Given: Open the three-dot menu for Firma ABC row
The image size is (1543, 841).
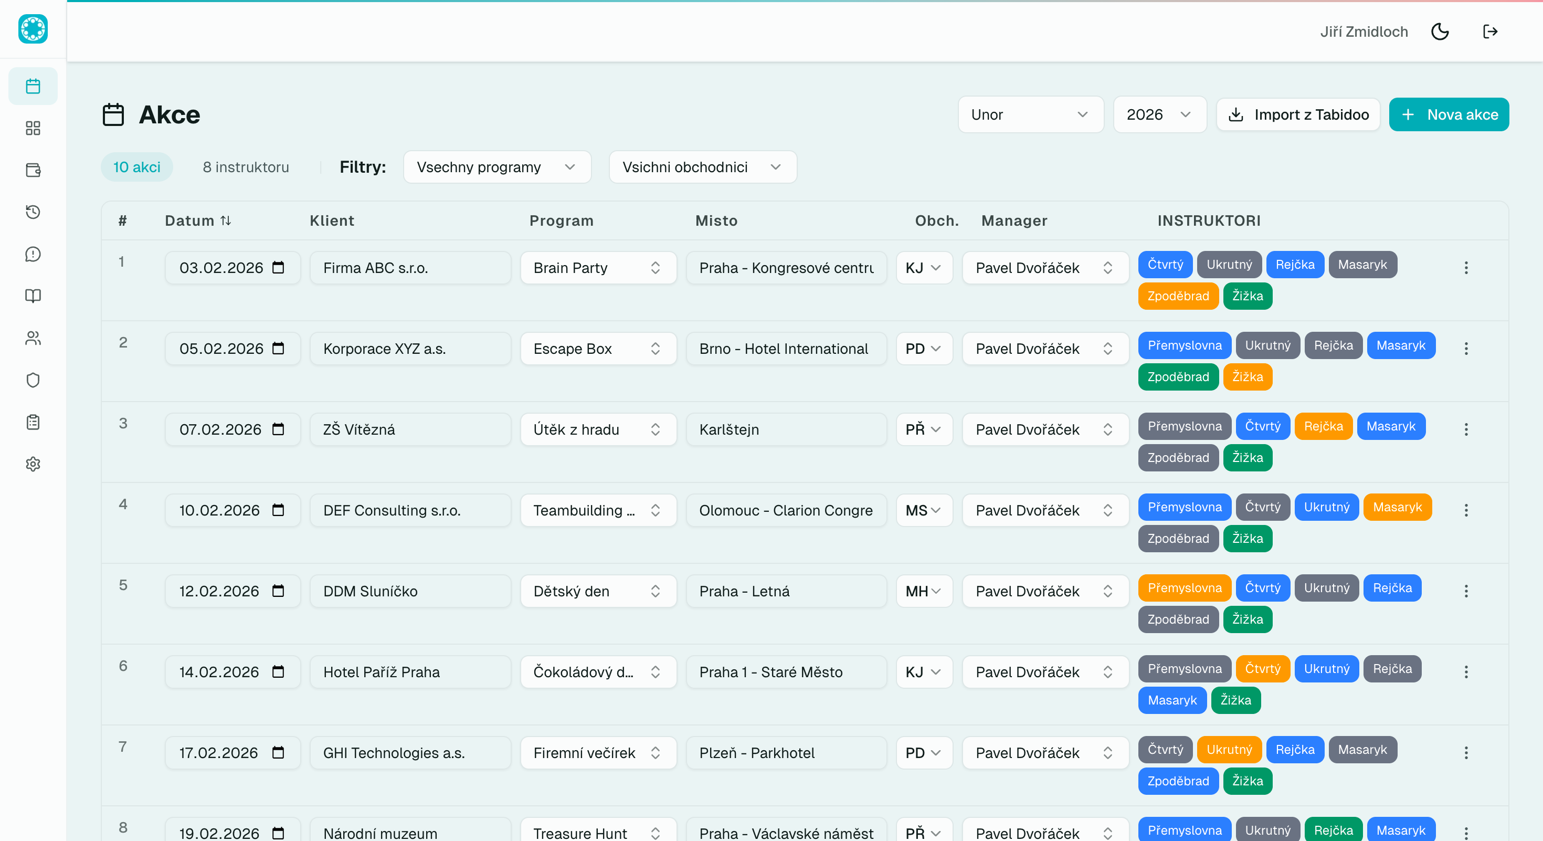Looking at the screenshot, I should point(1466,268).
